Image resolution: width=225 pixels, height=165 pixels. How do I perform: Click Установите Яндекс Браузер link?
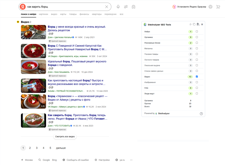pos(191,7)
